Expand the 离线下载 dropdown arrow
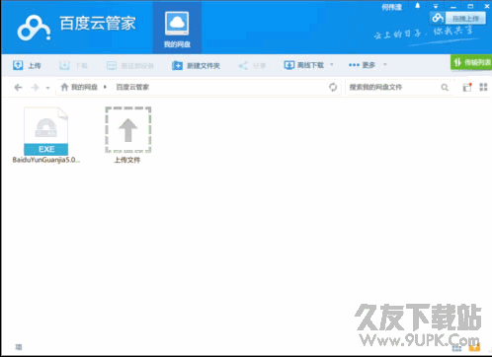This screenshot has height=357, width=492. 332,64
